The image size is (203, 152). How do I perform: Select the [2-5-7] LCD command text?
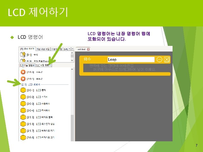(41, 131)
